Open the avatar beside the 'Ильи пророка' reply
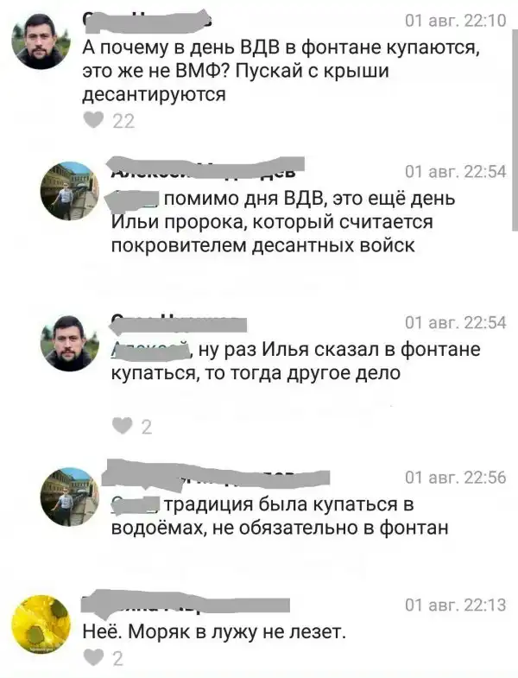Screen dimensions: 518x678 [x=70, y=191]
